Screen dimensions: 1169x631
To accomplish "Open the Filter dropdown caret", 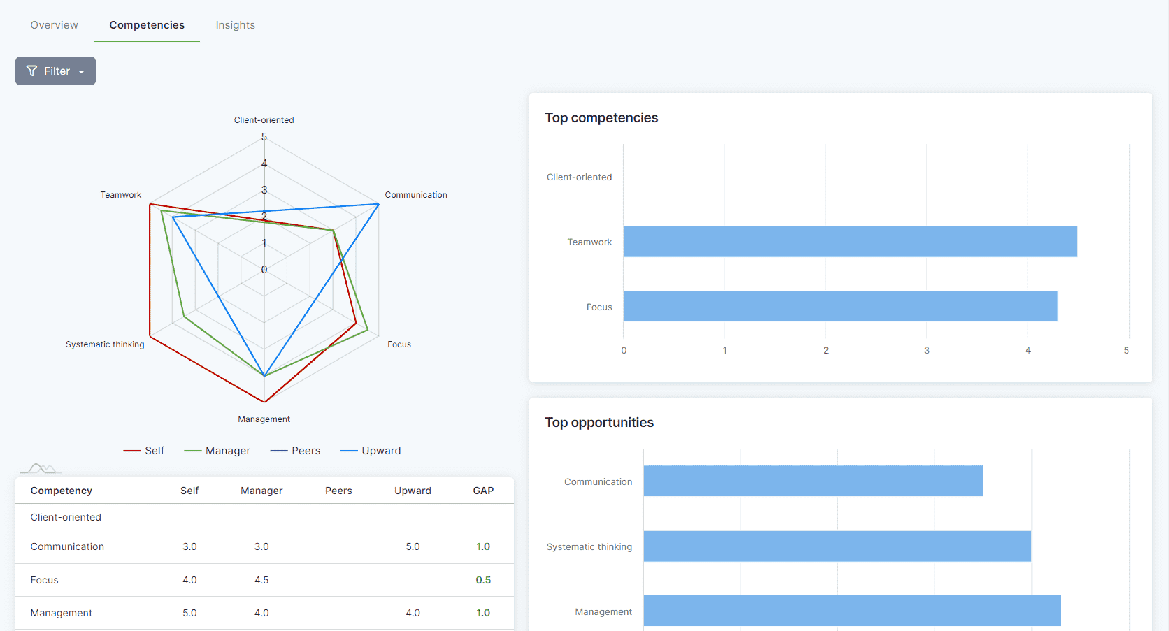I will click(81, 72).
